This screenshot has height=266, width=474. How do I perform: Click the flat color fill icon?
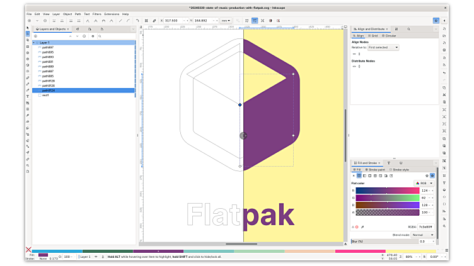click(359, 175)
